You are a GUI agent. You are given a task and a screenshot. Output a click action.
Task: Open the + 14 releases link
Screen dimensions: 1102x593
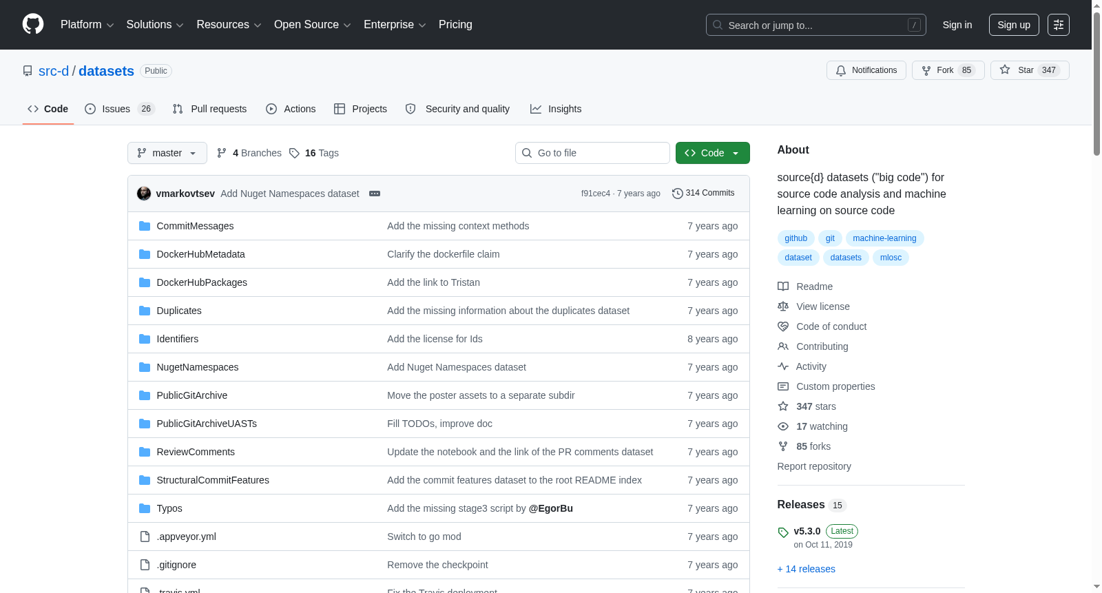pyautogui.click(x=806, y=569)
